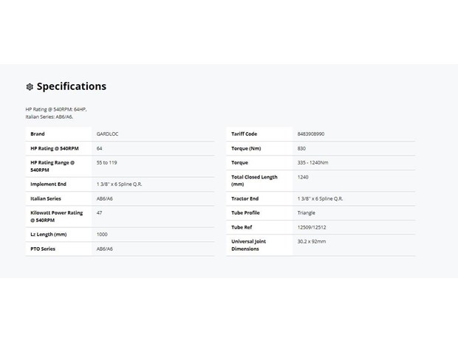
Task: Click the PTO Series label
Action: (43, 249)
